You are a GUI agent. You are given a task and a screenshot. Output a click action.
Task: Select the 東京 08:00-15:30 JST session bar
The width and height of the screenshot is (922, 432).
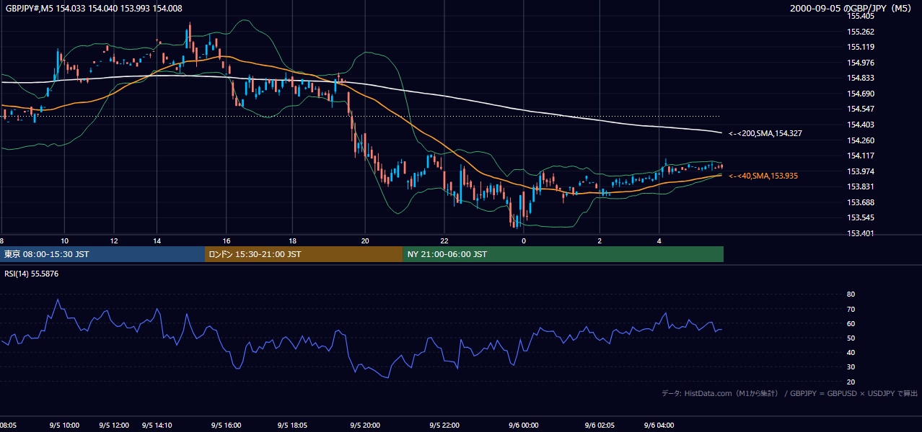(x=102, y=254)
